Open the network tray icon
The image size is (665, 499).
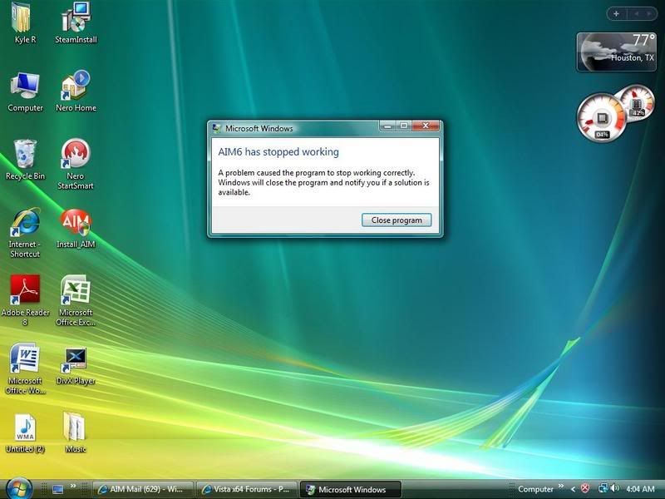pyautogui.click(x=603, y=489)
